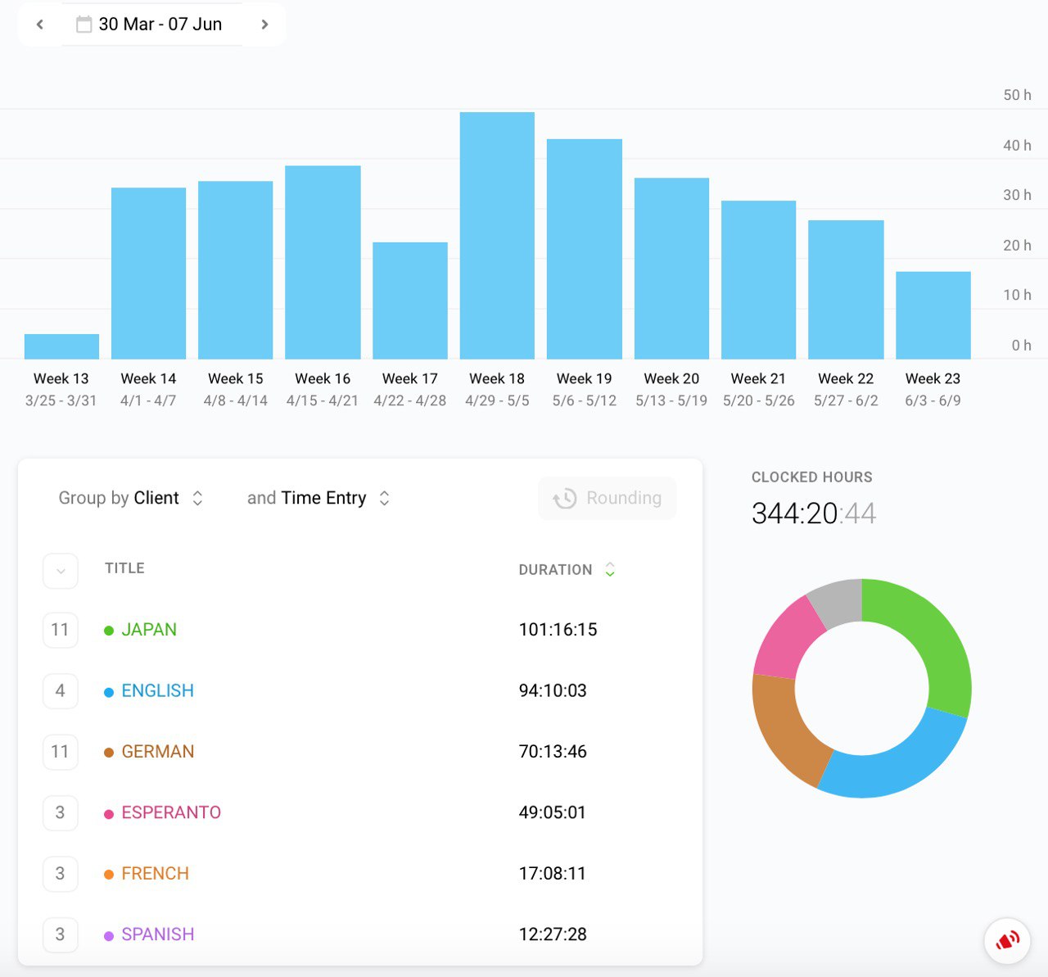The width and height of the screenshot is (1048, 977).
Task: Click the red megaphone announcements icon
Action: tap(1007, 941)
